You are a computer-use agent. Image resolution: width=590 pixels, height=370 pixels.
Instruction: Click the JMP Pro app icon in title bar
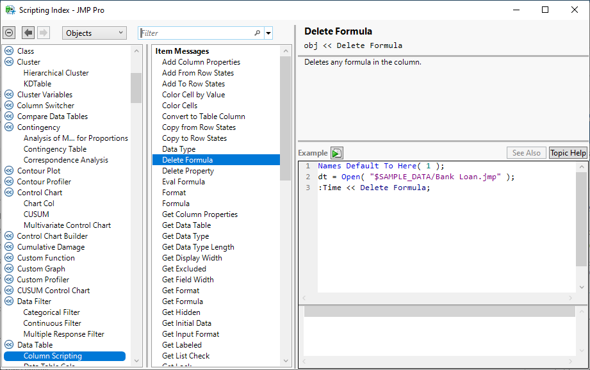pyautogui.click(x=10, y=10)
